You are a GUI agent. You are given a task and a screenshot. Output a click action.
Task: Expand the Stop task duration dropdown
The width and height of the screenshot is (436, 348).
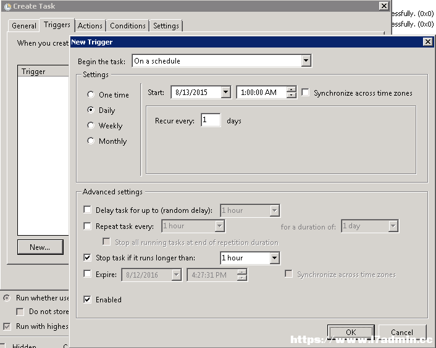[274, 258]
